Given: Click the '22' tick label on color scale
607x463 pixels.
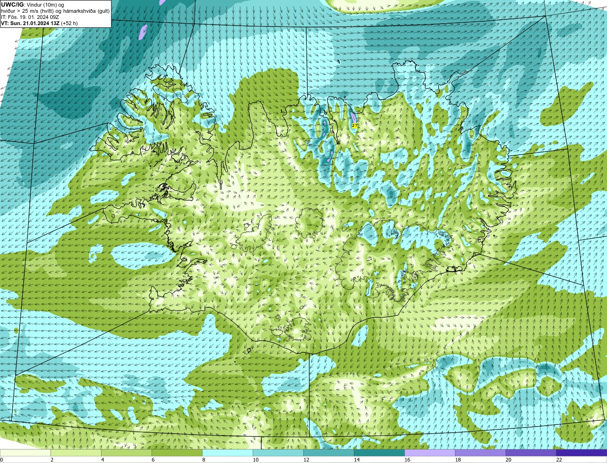Looking at the screenshot, I should (x=559, y=460).
